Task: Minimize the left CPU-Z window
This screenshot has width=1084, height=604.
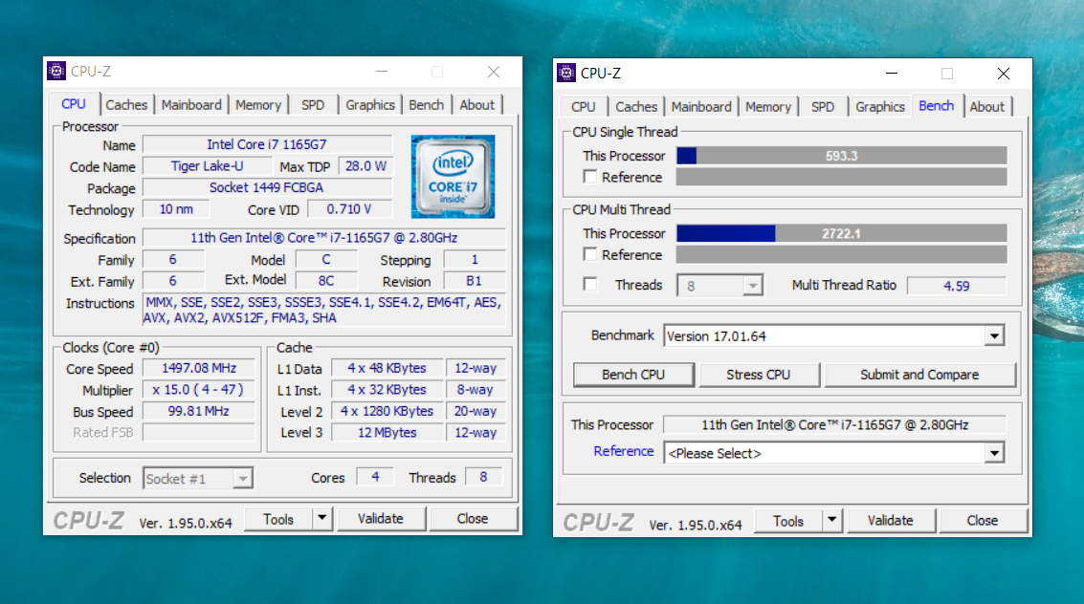Action: 382,71
